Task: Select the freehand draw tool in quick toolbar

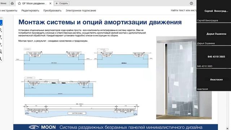Action: 1,44
